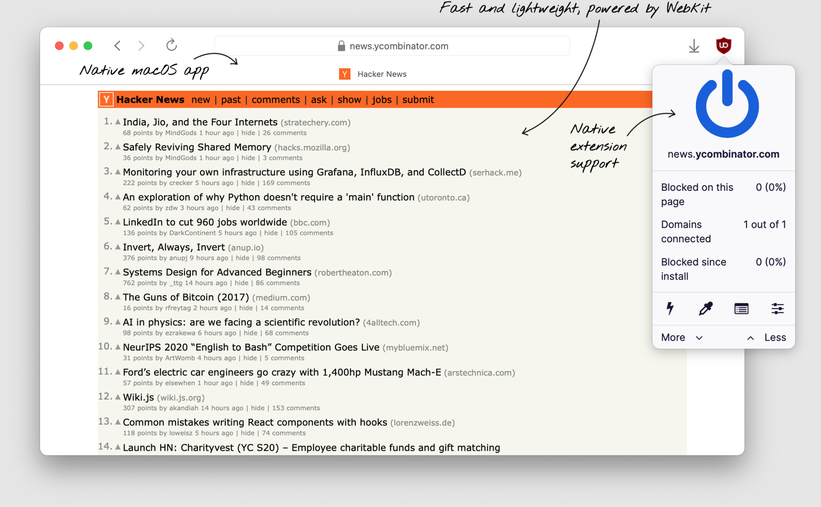This screenshot has width=821, height=507.
Task: Upvote 'Safely Reviving Shared Memory'
Action: pyautogui.click(x=118, y=147)
